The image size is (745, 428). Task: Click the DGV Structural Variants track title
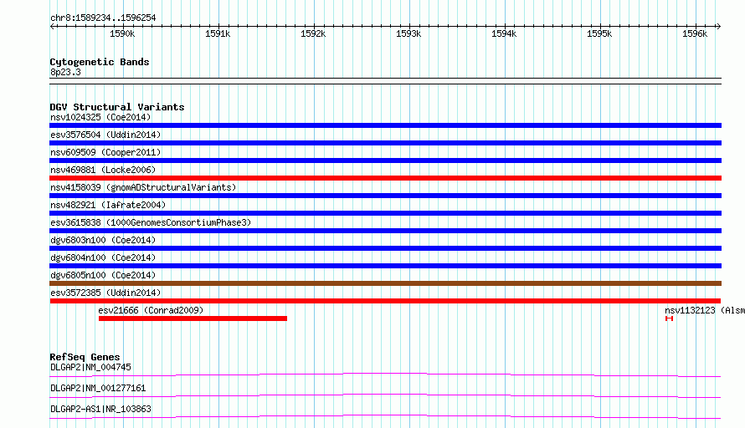117,107
